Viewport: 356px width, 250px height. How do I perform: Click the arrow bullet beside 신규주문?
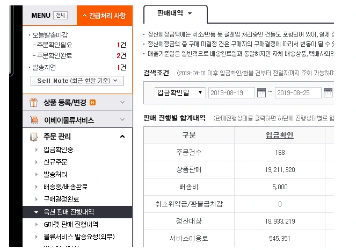tap(37, 162)
